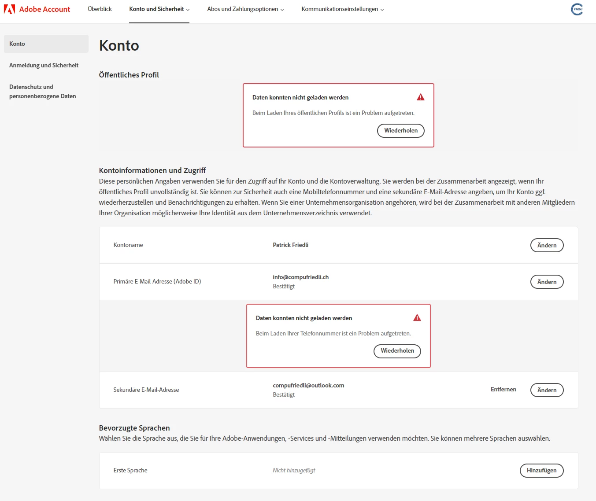Click warning icon in phone number error

417,318
